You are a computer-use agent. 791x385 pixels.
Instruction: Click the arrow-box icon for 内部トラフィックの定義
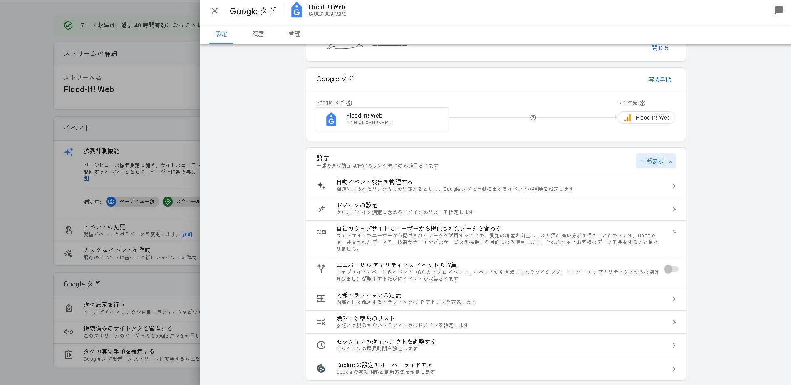[321, 299]
